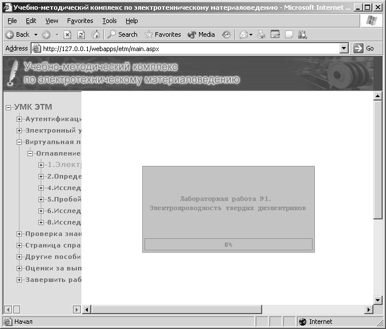Collapse the Виртуальная tree node
Image resolution: width=386 pixels, height=329 pixels.
[19, 142]
